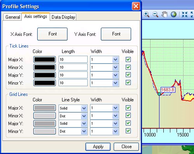Click the 15000 x-axis label on graph
The image size is (194, 154).
[x=183, y=135]
